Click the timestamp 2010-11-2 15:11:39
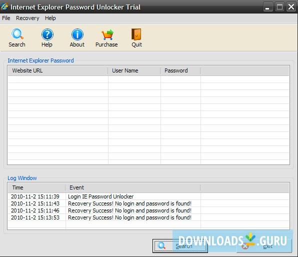This screenshot has height=257, width=298. [35, 196]
